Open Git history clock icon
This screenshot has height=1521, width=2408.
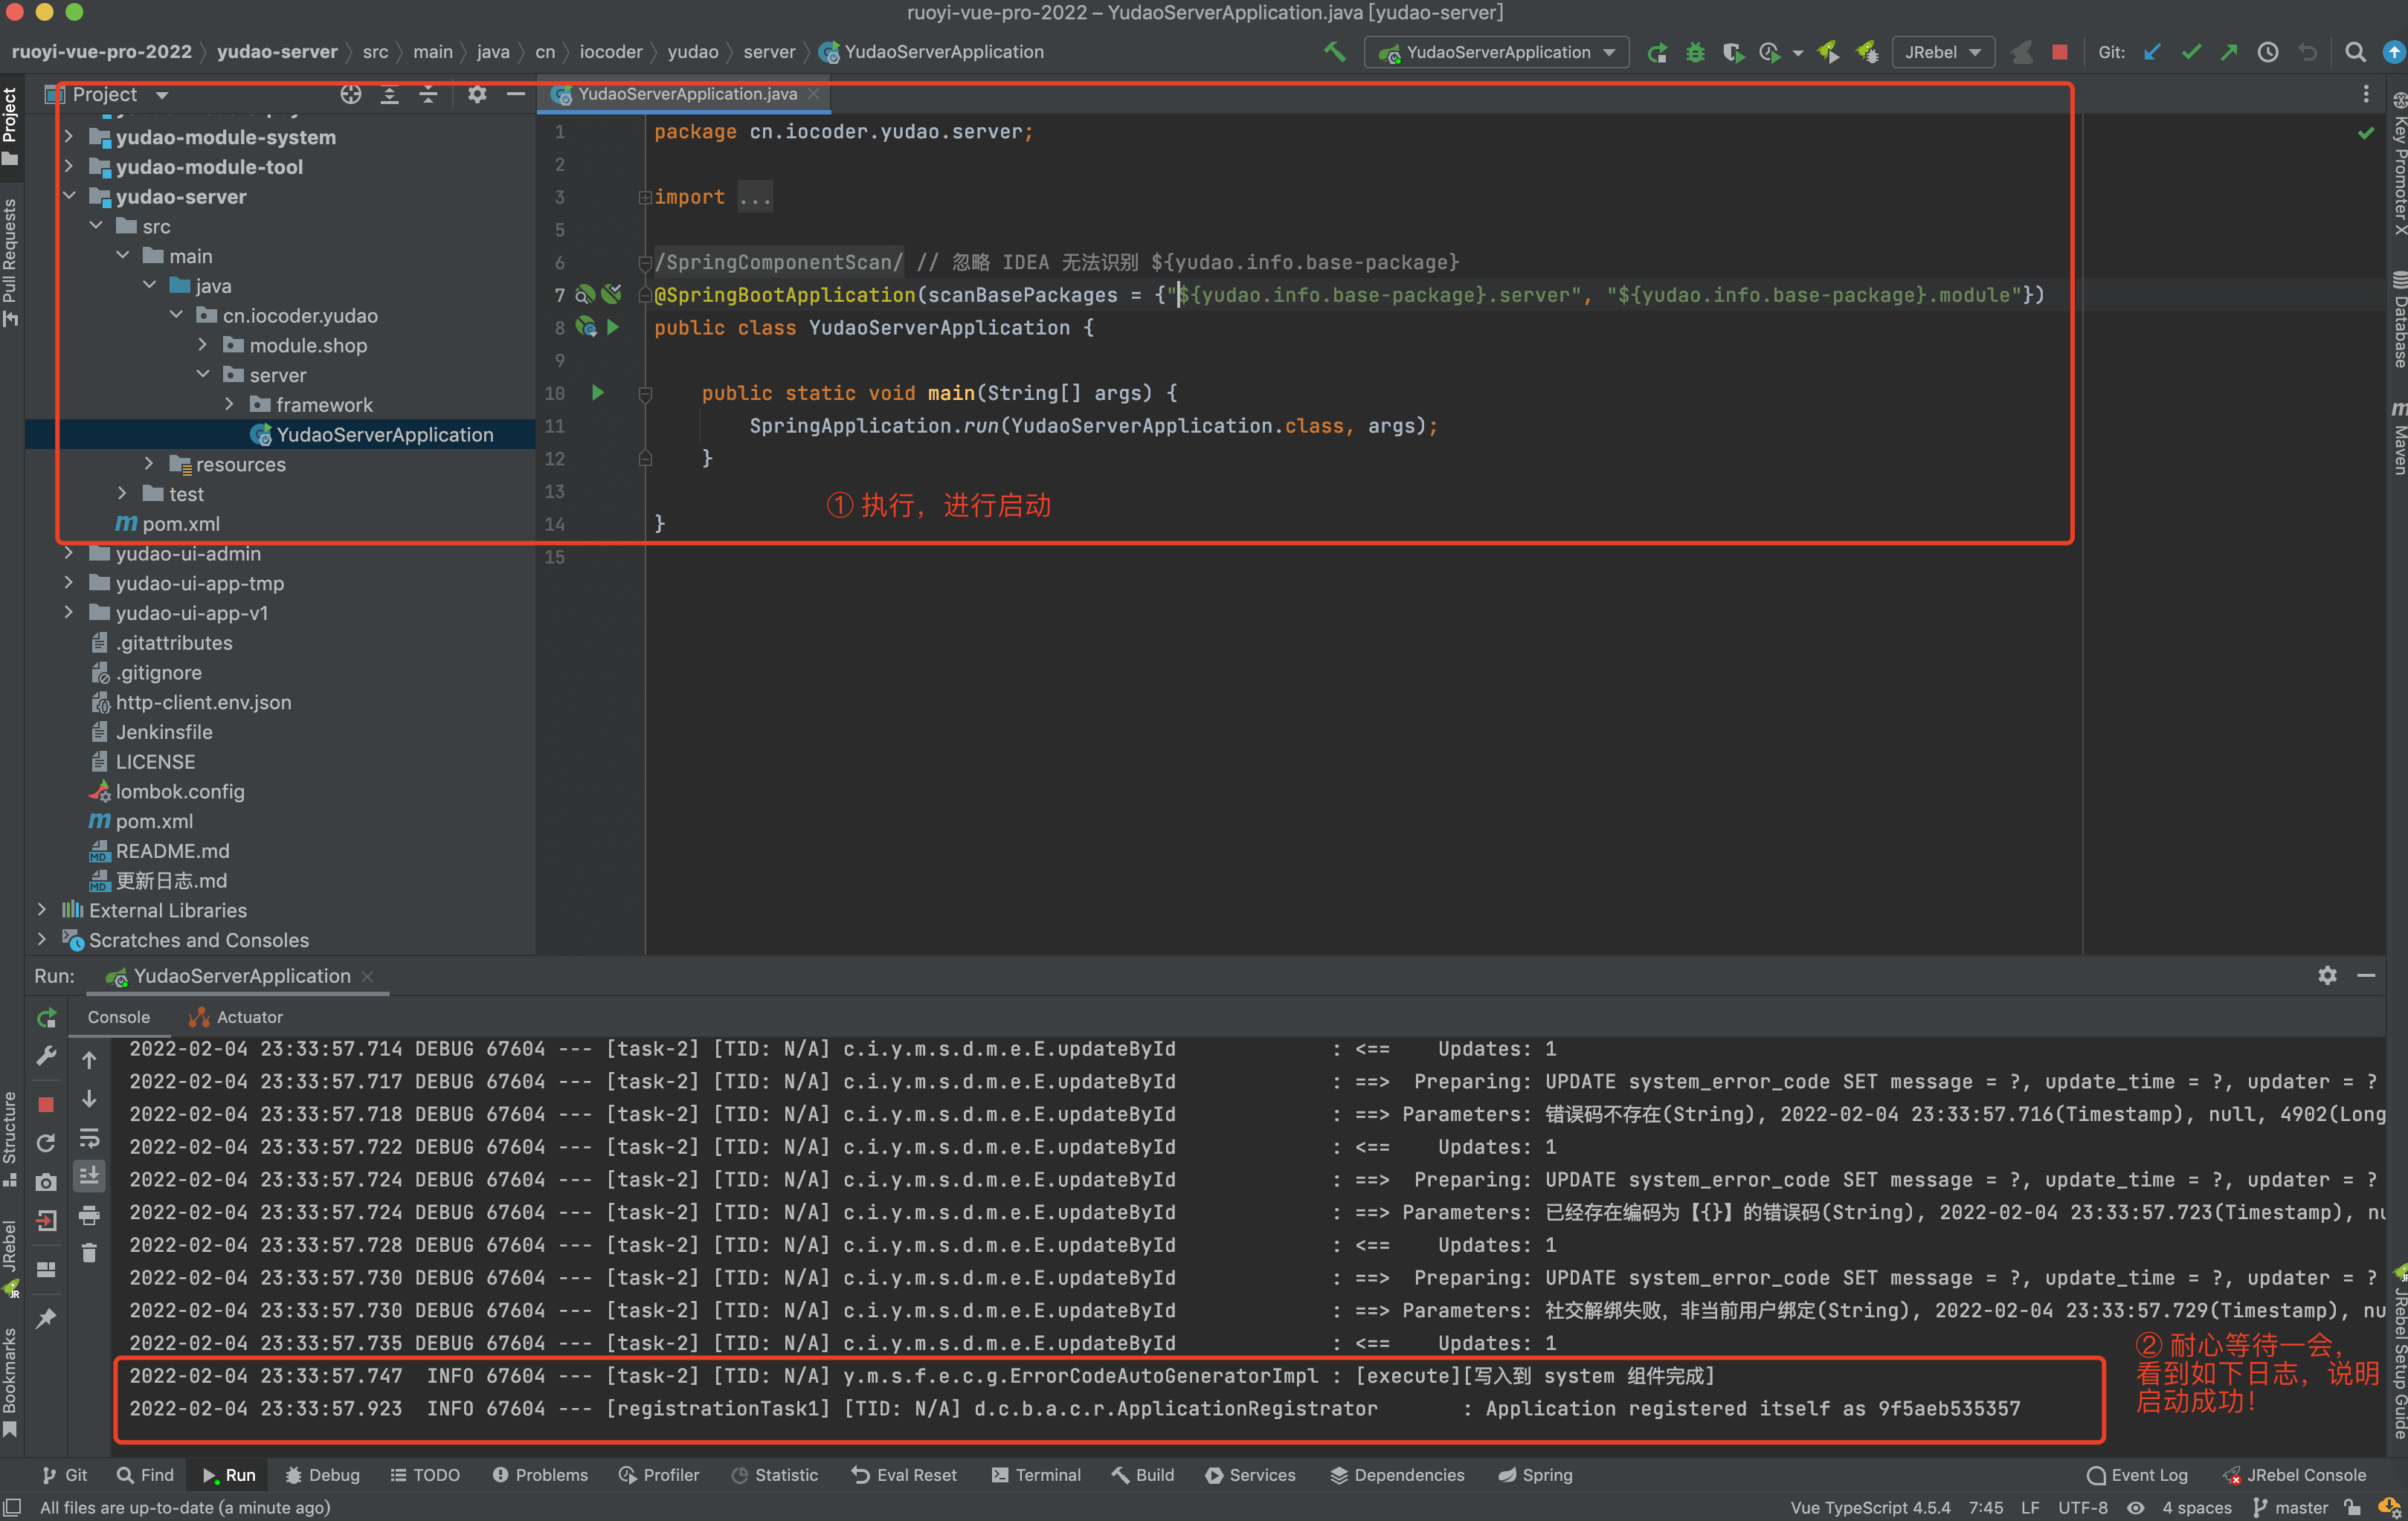click(x=2268, y=52)
